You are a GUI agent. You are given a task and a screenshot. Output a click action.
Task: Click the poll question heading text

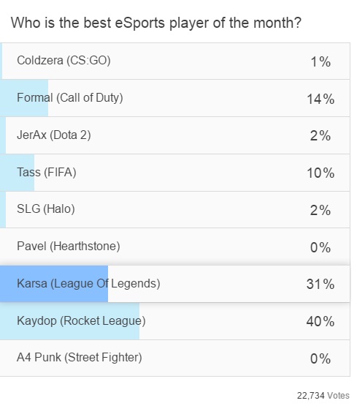pos(156,23)
